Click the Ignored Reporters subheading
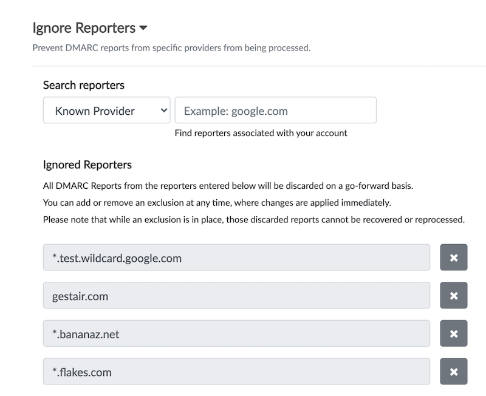Screen dimensions: 486x396 [87, 165]
